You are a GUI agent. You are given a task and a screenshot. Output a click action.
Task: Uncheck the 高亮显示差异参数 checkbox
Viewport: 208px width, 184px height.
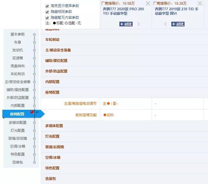(x=47, y=6)
